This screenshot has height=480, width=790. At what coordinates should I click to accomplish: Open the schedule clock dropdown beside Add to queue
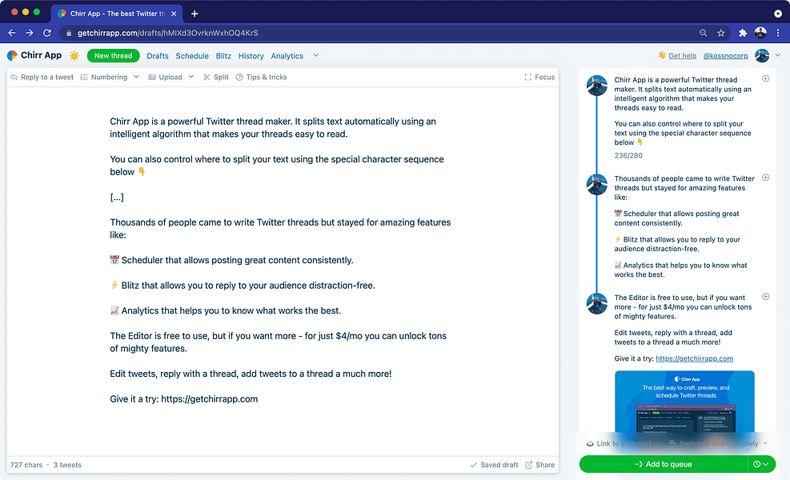coord(759,464)
